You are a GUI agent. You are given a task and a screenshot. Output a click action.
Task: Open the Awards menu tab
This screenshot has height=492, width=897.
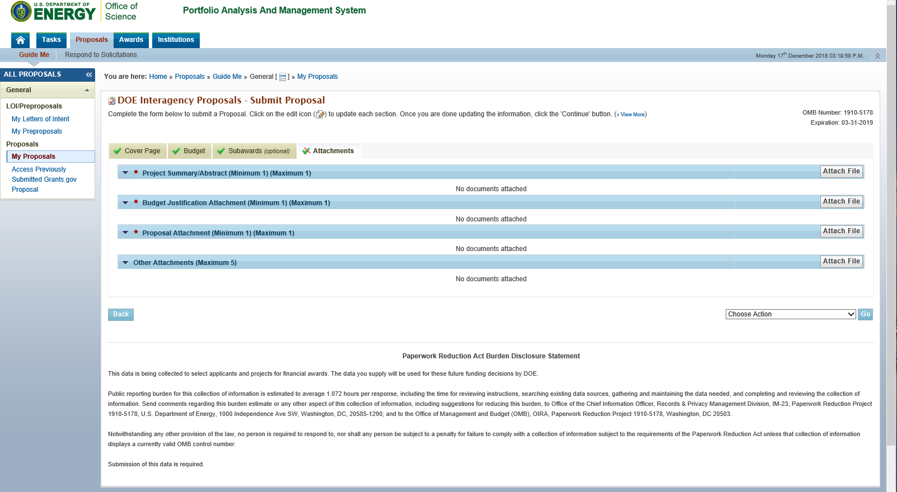pyautogui.click(x=131, y=40)
